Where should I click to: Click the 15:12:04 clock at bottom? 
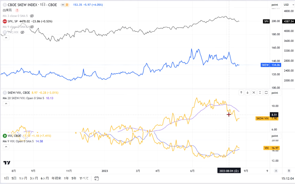(x=288, y=179)
